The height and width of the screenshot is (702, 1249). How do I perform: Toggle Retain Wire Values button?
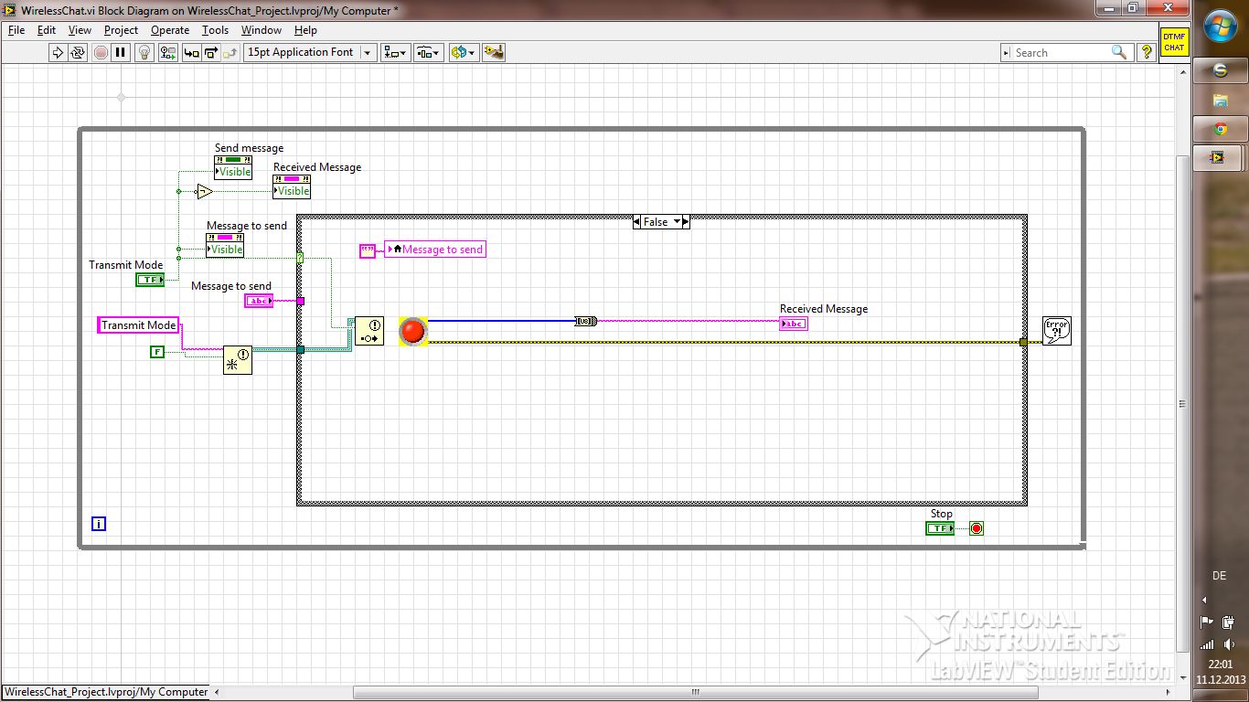[x=167, y=53]
